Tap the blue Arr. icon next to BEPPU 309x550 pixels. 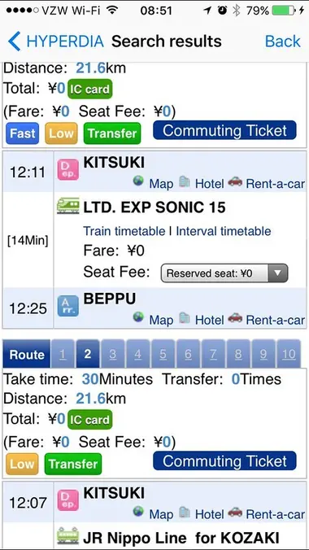click(x=68, y=306)
